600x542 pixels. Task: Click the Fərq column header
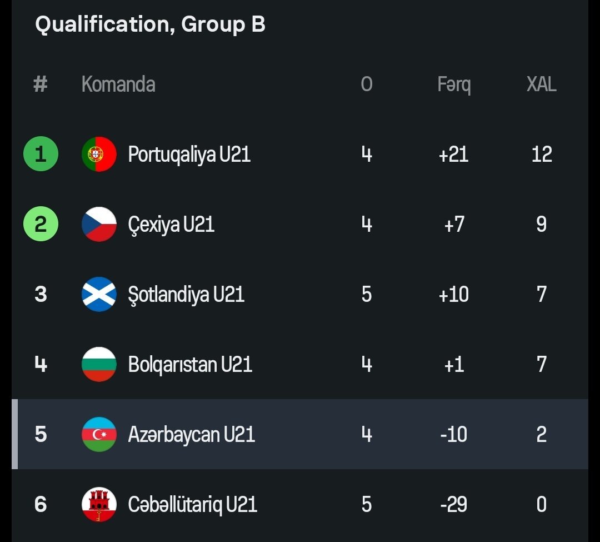tap(454, 84)
